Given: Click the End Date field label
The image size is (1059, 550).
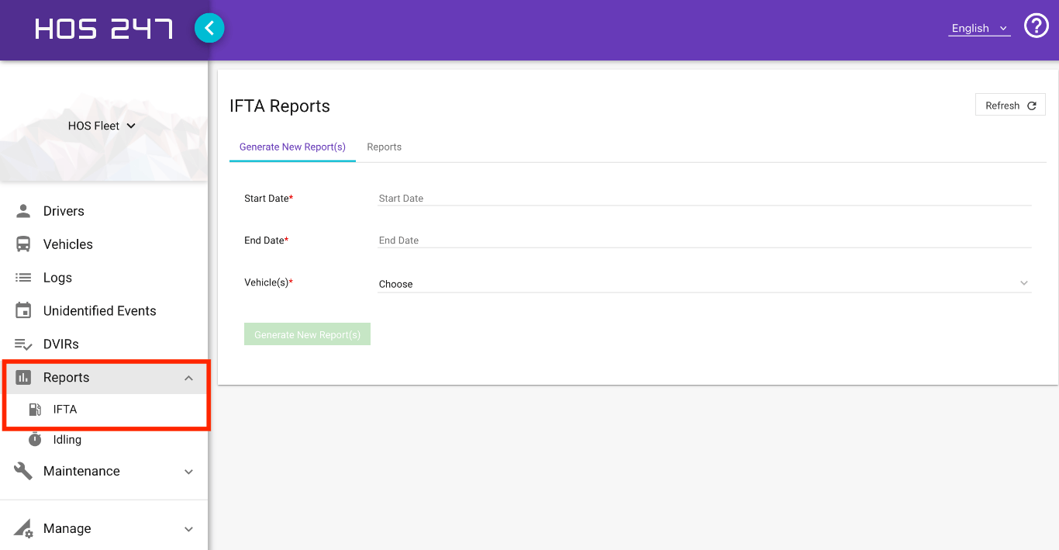Looking at the screenshot, I should [266, 240].
